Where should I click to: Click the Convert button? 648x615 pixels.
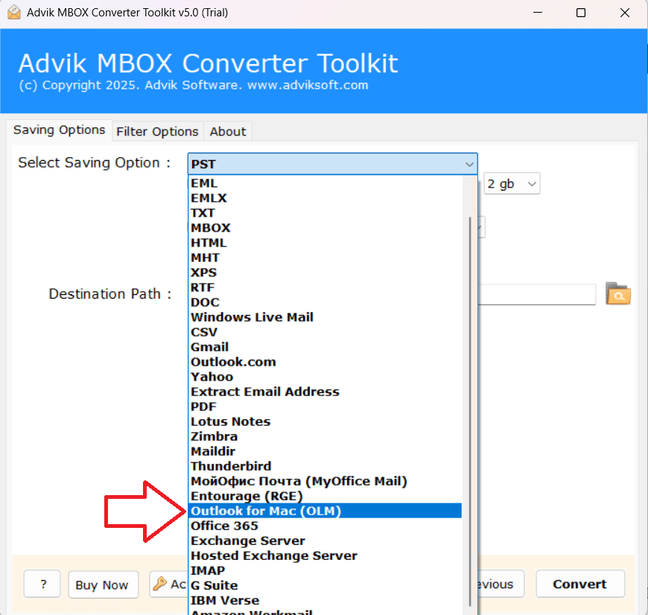click(x=579, y=584)
